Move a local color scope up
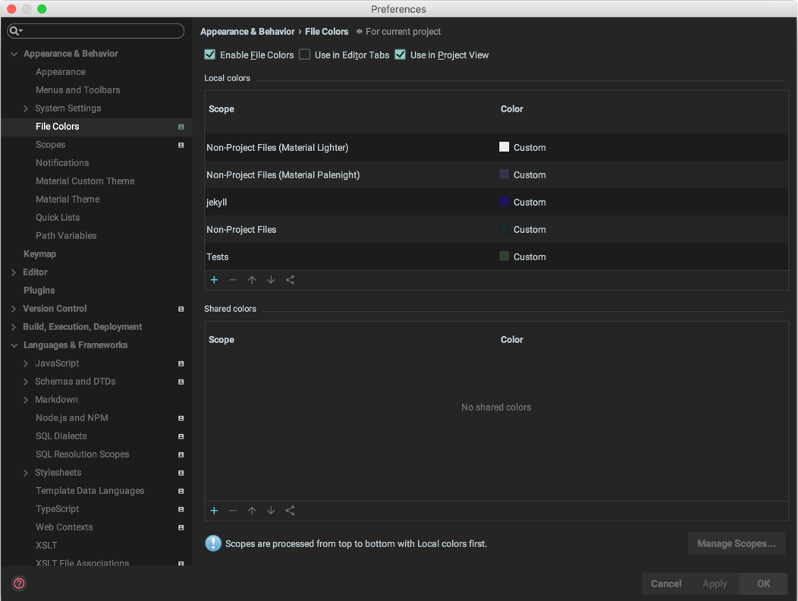 pos(252,280)
